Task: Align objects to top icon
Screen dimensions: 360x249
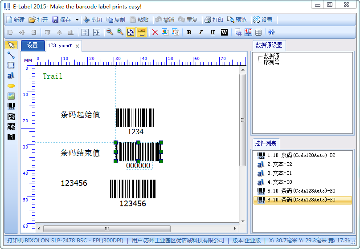Action: pyautogui.click(x=48, y=32)
